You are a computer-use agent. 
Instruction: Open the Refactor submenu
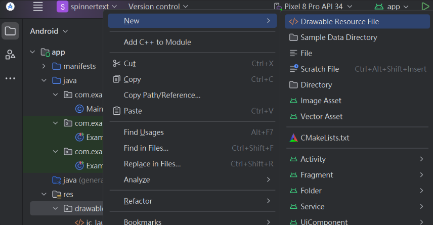point(138,201)
